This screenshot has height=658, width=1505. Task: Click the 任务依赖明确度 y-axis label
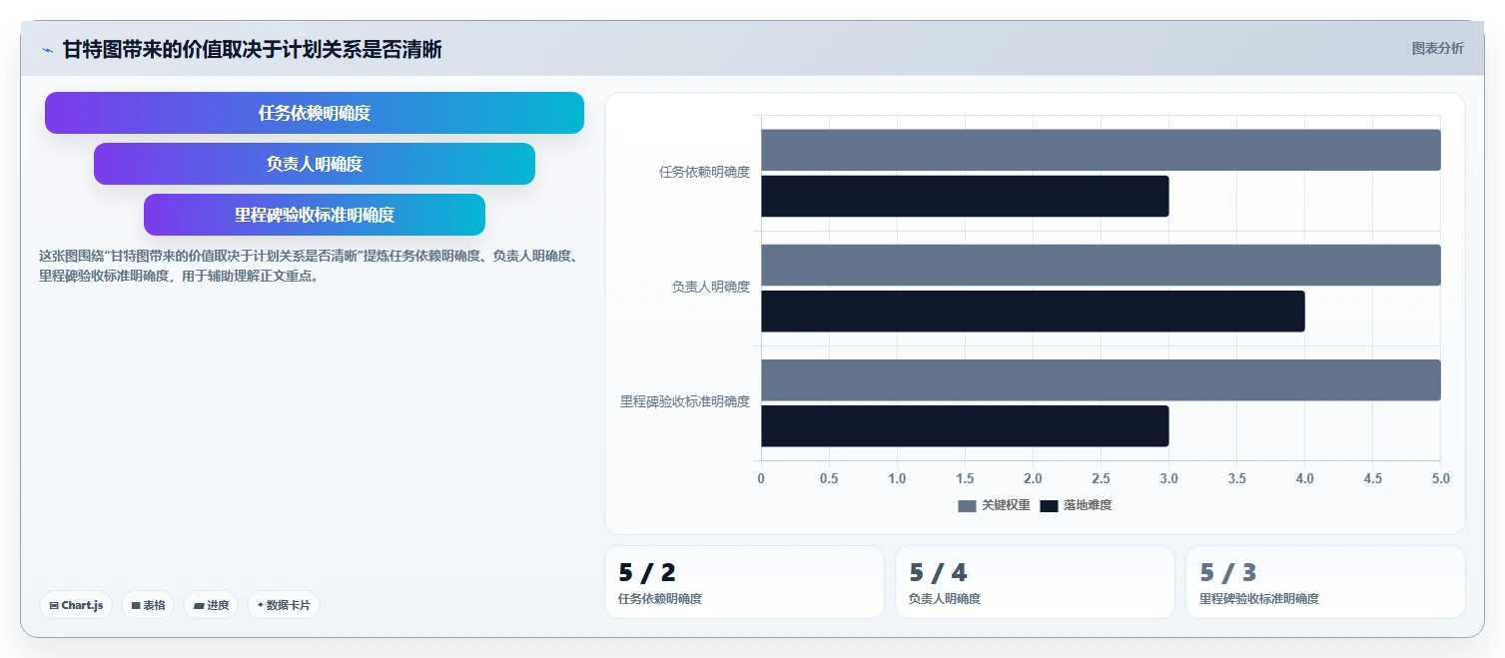(704, 172)
